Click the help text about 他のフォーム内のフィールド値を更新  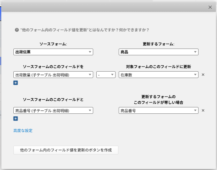pyautogui.click(x=85, y=30)
